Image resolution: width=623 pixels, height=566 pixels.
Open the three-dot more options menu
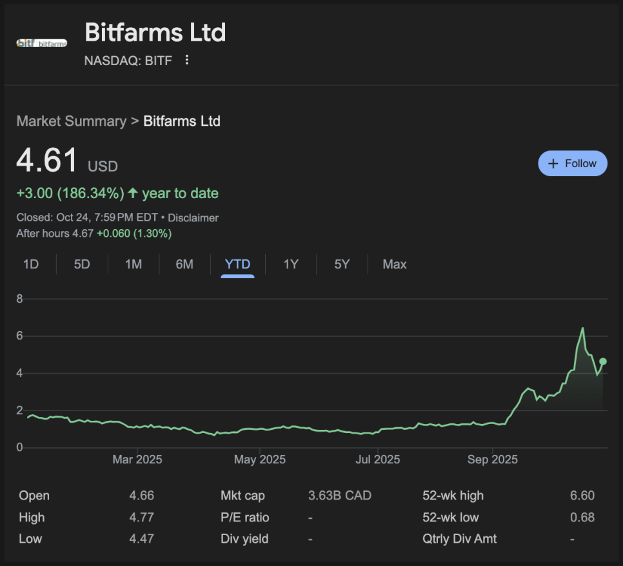(x=187, y=60)
